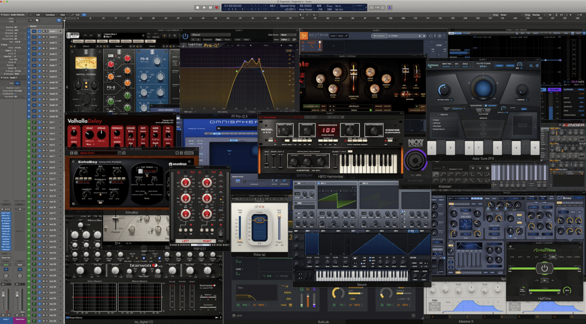Screen dimensions: 586x324
Task: Toggle the FabFilter Pro-Q 3 power button
Action: (x=185, y=36)
